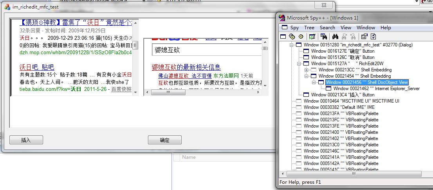Select tree row Window 0015126C "取消" Button

coord(343,58)
